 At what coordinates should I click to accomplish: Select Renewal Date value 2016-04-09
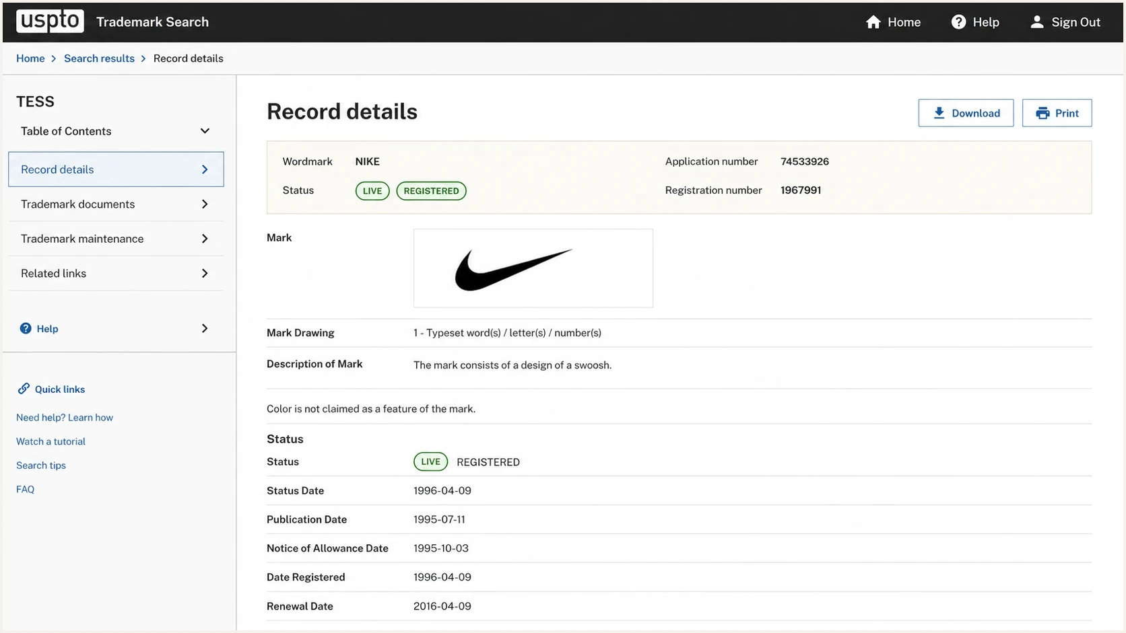click(442, 606)
